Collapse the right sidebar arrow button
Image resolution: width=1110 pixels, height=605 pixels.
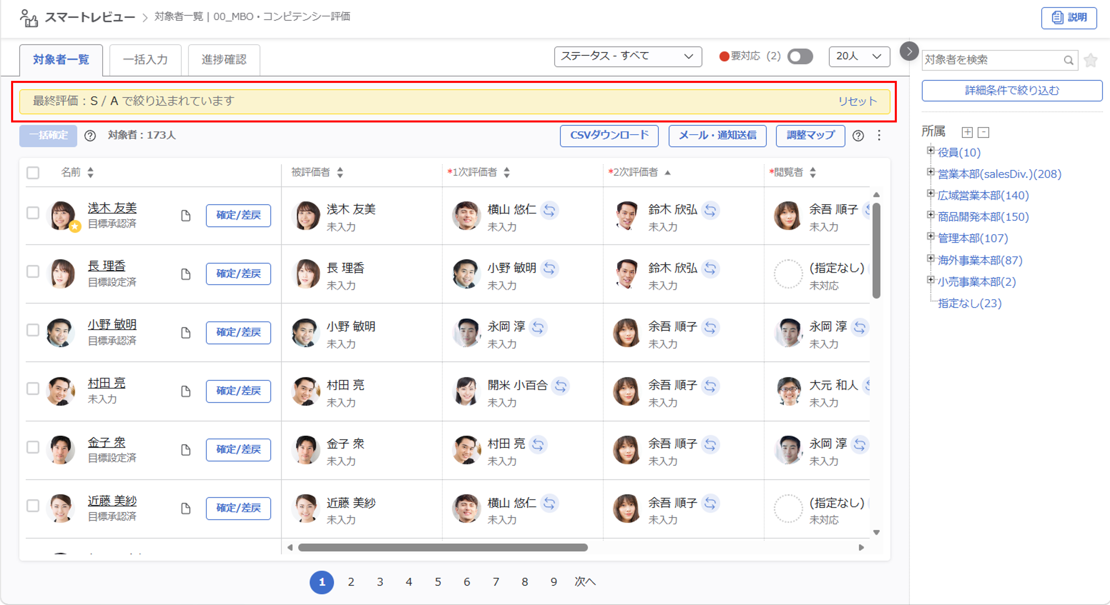click(x=909, y=52)
